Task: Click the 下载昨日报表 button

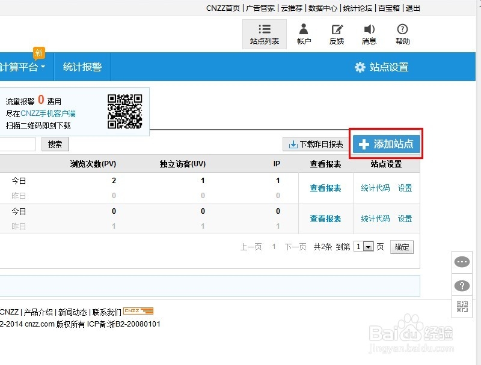Action: click(x=316, y=144)
